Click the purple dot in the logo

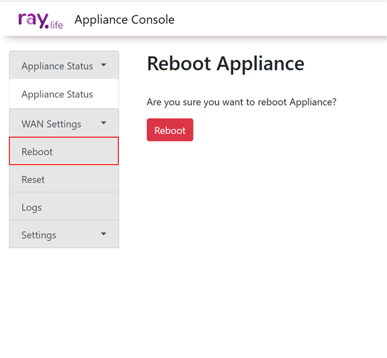[46, 26]
